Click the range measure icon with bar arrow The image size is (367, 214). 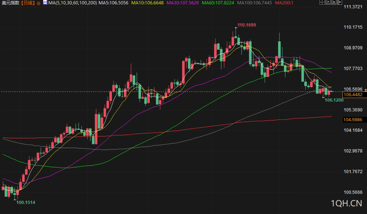tap(328, 2)
